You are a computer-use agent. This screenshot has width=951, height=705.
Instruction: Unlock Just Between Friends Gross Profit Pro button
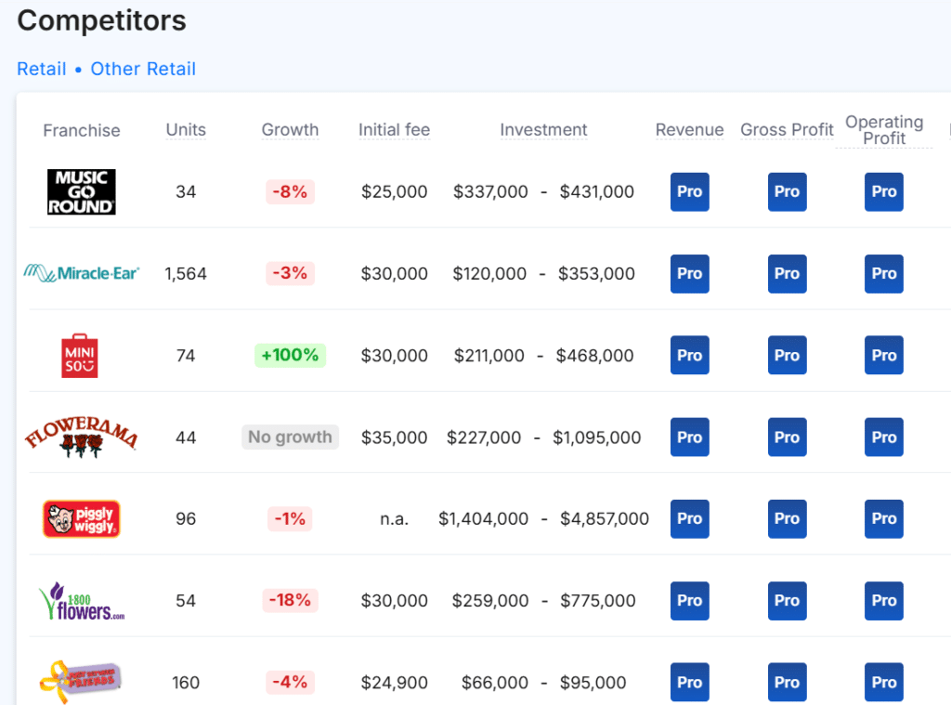[x=788, y=682]
